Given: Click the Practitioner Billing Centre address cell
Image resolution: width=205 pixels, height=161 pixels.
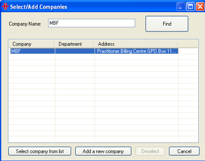Looking at the screenshot, I should pyautogui.click(x=136, y=51).
